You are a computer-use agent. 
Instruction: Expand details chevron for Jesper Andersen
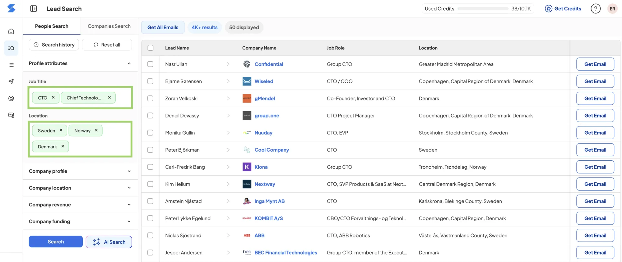point(228,253)
